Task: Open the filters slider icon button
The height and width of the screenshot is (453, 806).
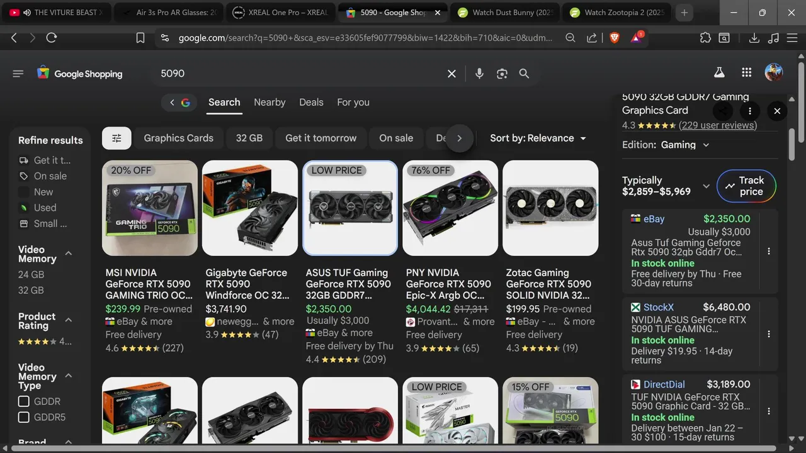Action: (x=116, y=138)
